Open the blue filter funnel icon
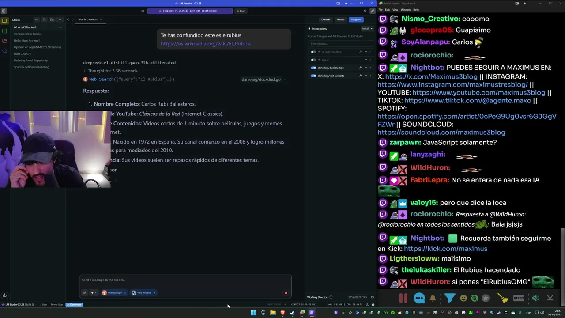This screenshot has width=565, height=318. 450,298
